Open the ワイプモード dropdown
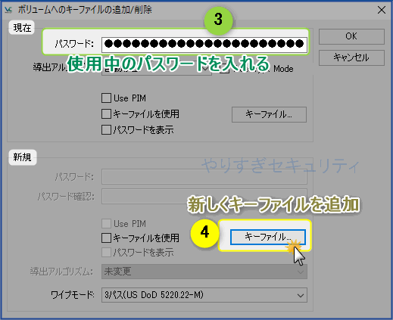393x320 pixels. pyautogui.click(x=204, y=295)
